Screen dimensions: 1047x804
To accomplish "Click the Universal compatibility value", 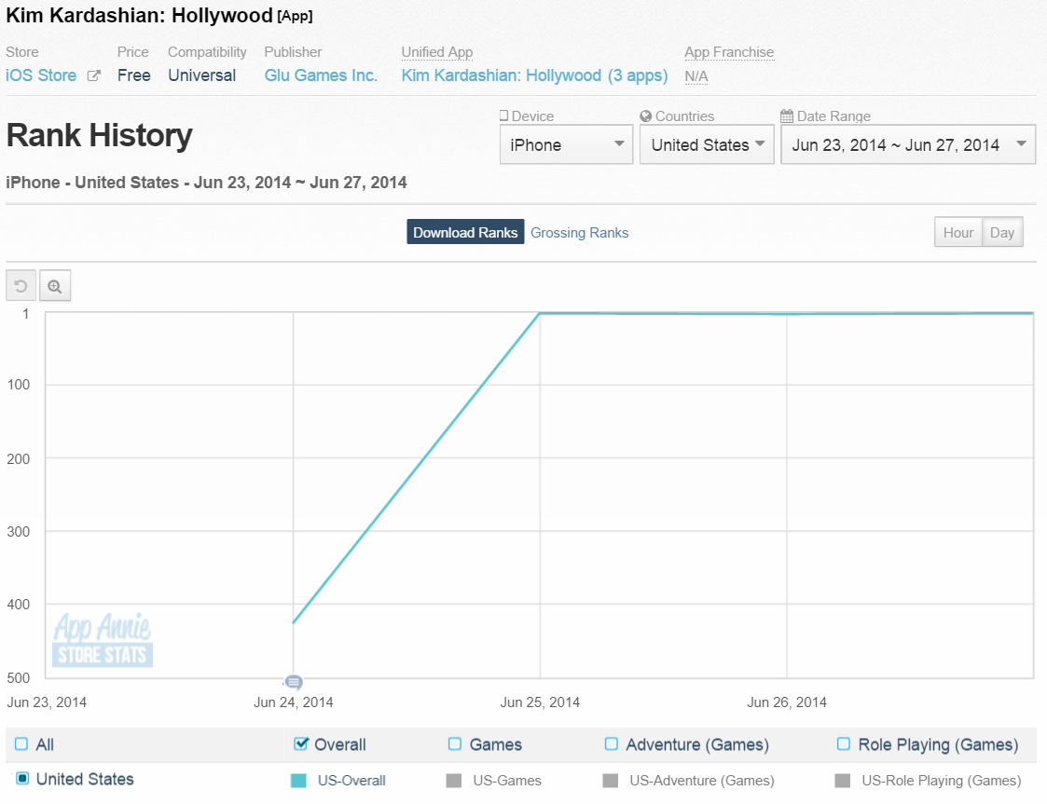I will [201, 75].
